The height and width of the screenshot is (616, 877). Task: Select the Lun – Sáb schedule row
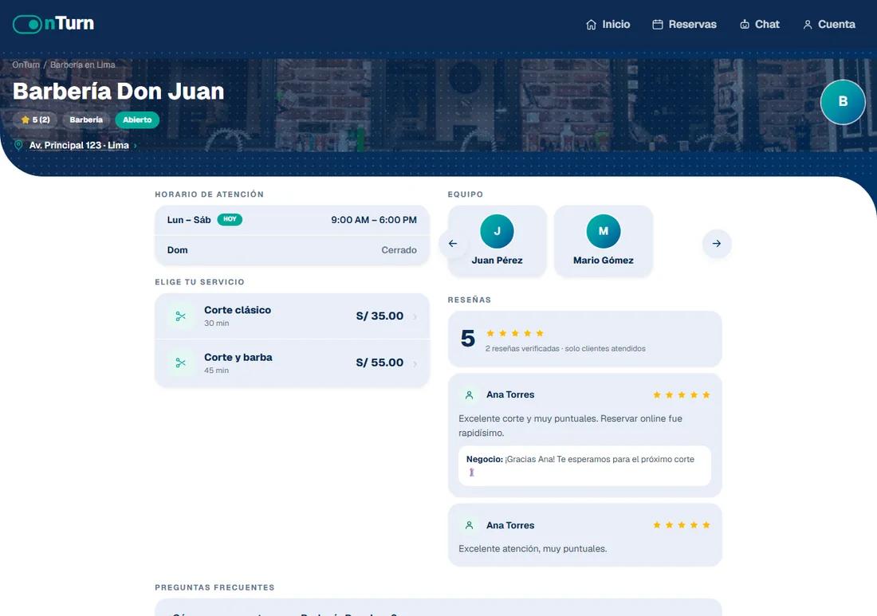tap(292, 220)
